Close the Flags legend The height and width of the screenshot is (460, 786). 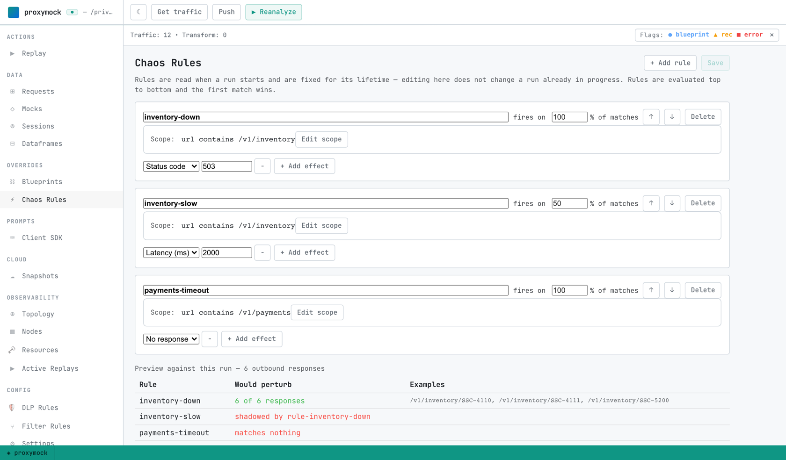[772, 35]
